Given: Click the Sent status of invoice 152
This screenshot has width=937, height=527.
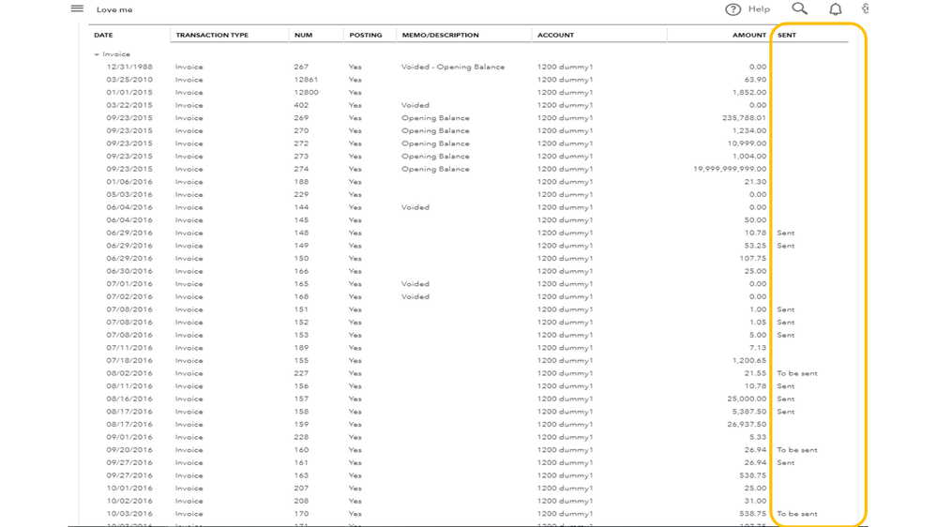Looking at the screenshot, I should point(786,322).
